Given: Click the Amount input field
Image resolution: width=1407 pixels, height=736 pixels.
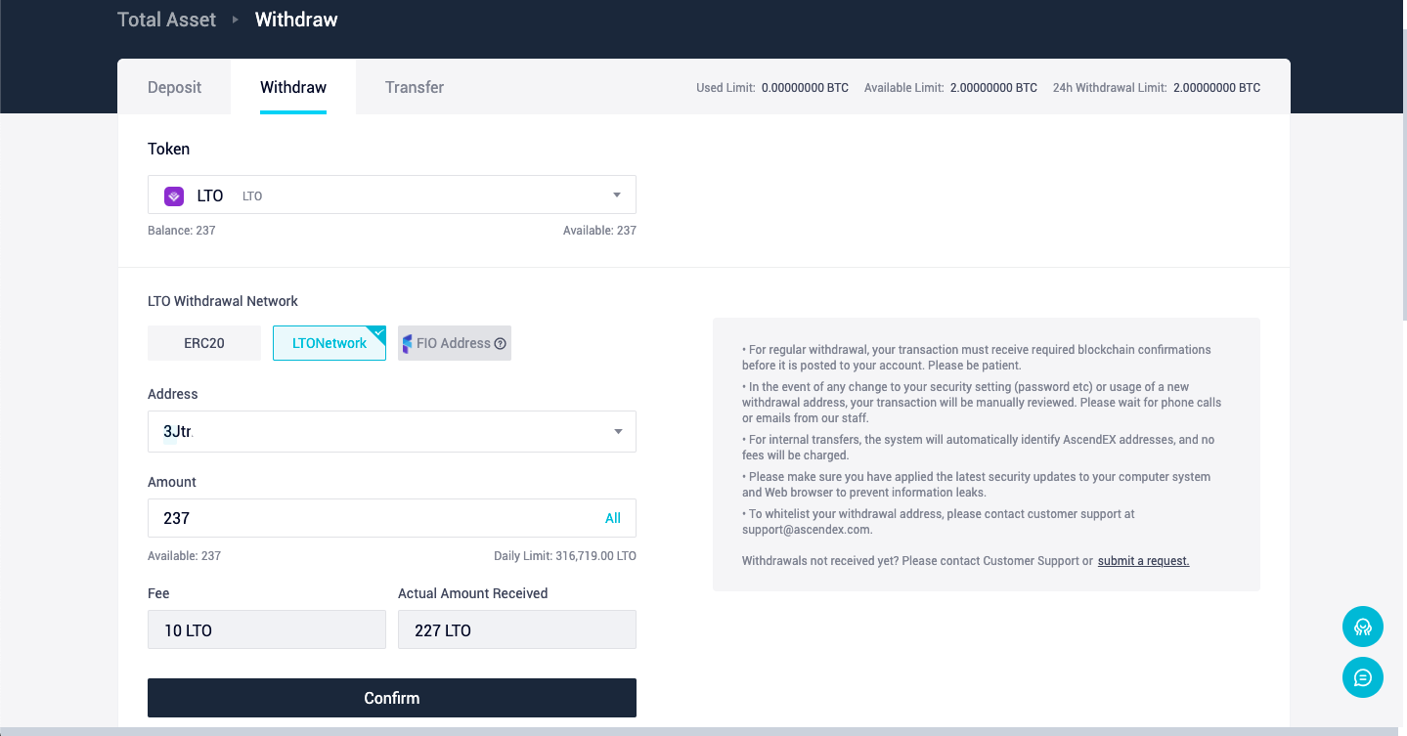Looking at the screenshot, I should 392,518.
